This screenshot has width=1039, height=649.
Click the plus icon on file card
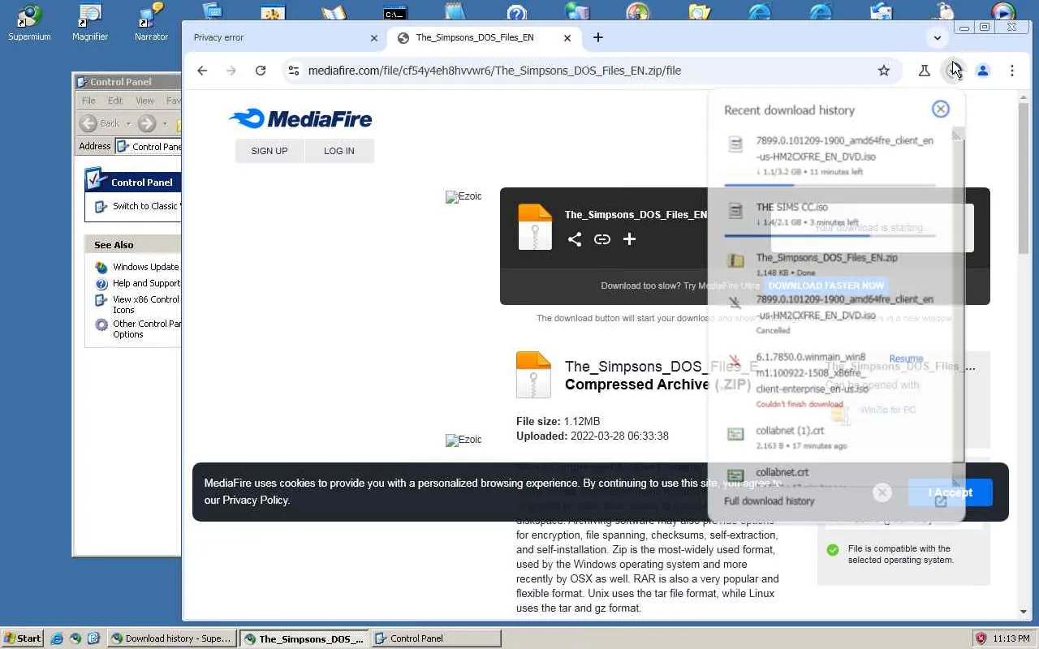click(629, 239)
